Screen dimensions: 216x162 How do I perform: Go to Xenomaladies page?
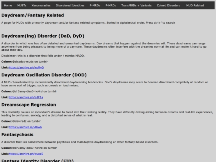[x=41, y=5]
